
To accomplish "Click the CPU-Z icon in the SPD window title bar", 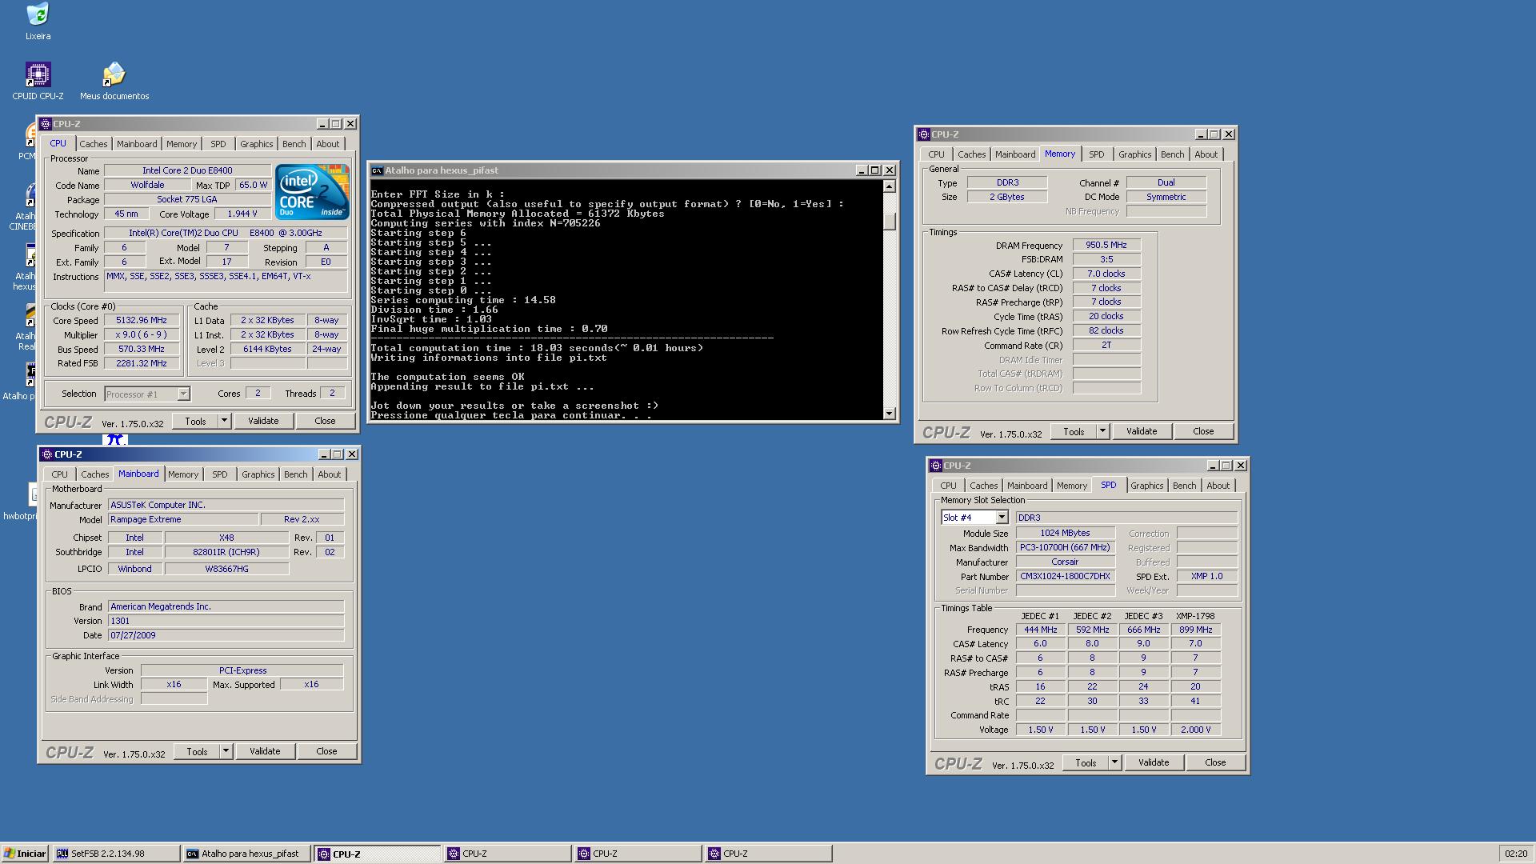I will pyautogui.click(x=936, y=466).
